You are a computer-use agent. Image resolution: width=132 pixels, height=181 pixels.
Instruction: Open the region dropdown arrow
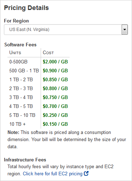pos(125,30)
